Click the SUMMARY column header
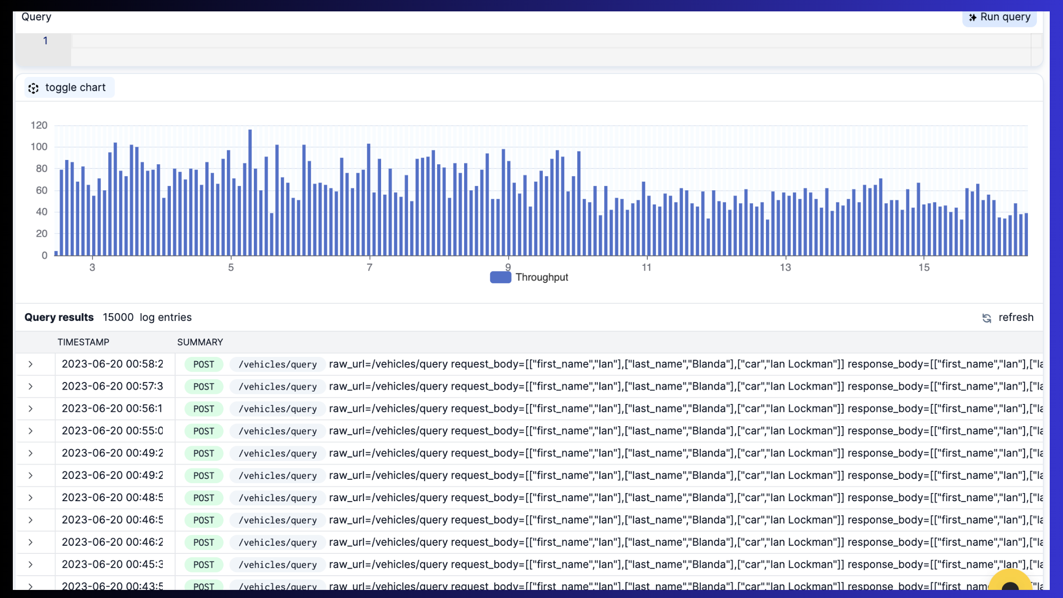Viewport: 1063px width, 598px height. (199, 342)
